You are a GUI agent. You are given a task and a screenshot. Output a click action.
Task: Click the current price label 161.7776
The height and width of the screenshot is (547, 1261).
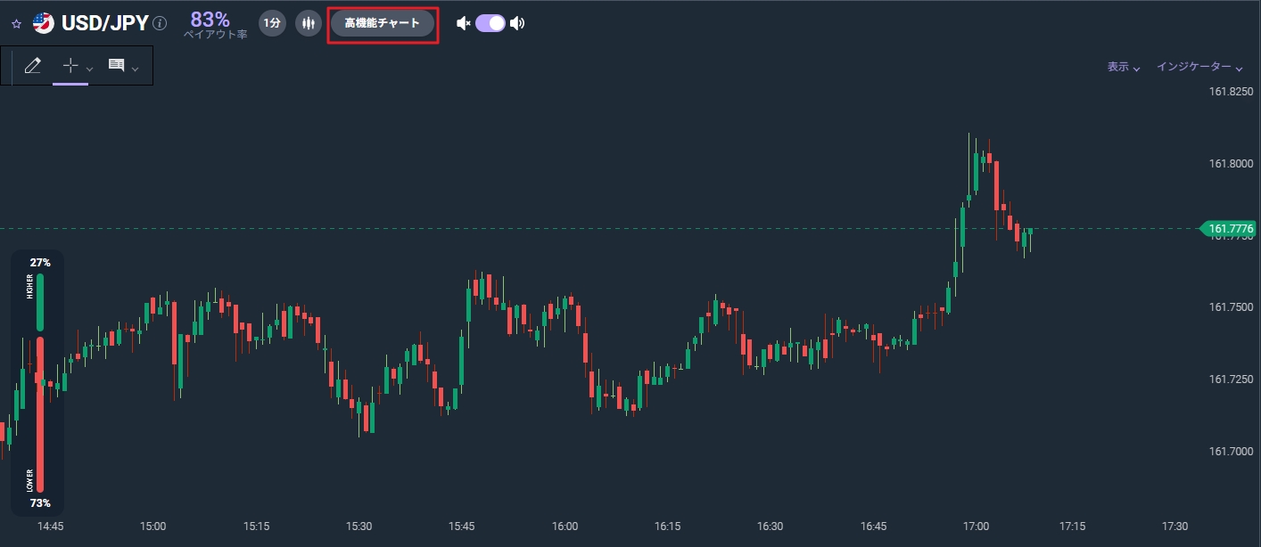[1230, 229]
